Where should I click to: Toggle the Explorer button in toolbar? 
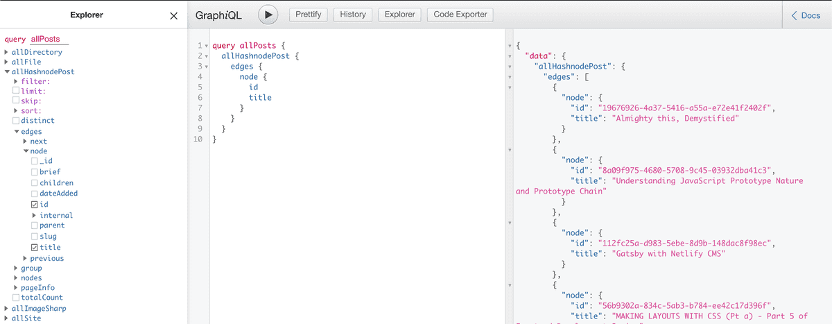(400, 15)
